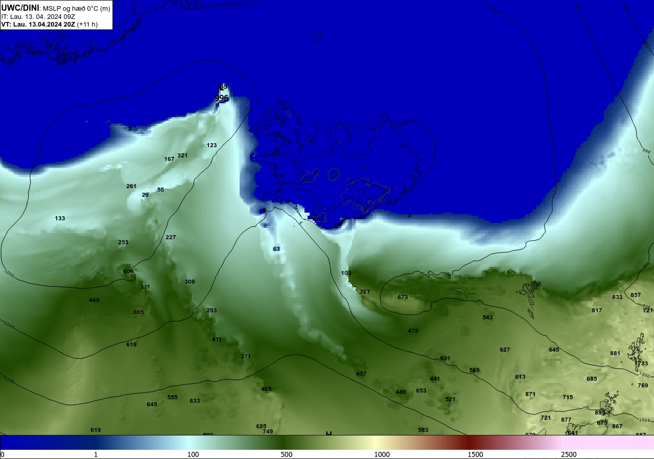Click the height value 411
This screenshot has height=459, width=654.
click(217, 339)
